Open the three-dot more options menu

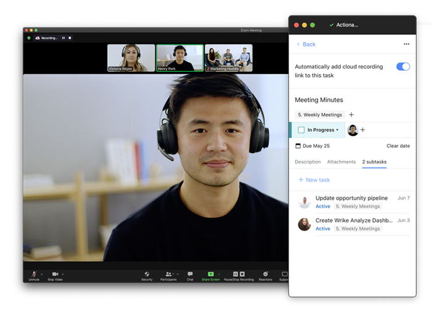[x=406, y=44]
